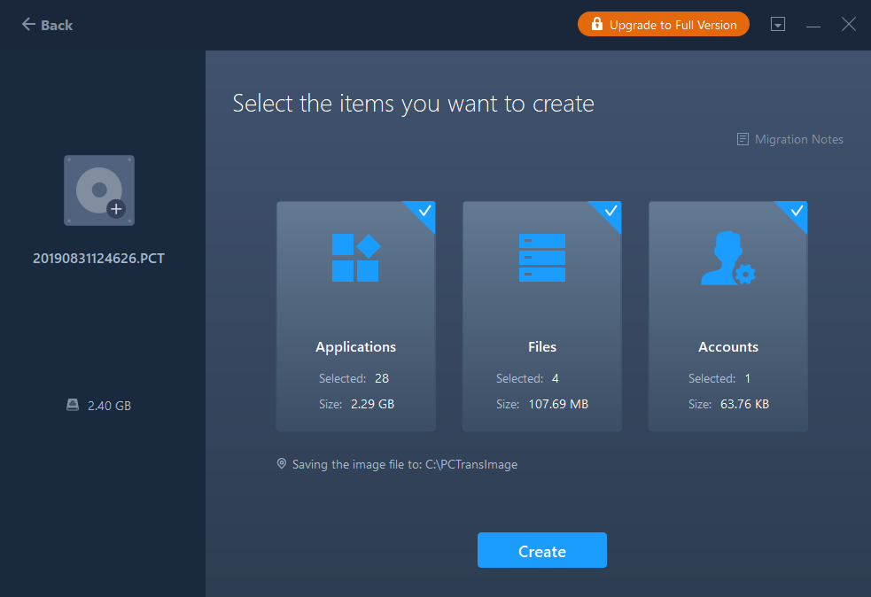The image size is (871, 597).
Task: Click the Applications size 2.29 GB text
Action: 371,404
